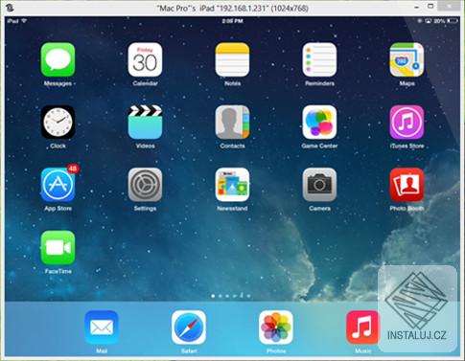Maximize the Mac Pro iPad window
This screenshot has width=465, height=361.
click(x=430, y=7)
